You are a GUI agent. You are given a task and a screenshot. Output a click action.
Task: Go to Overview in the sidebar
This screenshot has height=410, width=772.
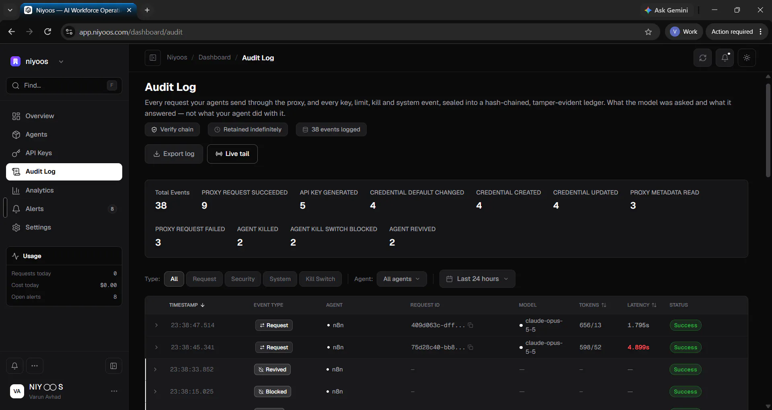(64, 116)
